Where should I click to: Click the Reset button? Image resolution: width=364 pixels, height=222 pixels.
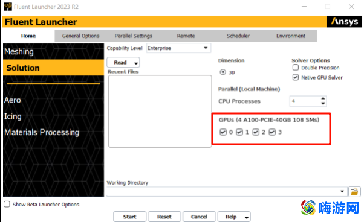[x=164, y=217]
